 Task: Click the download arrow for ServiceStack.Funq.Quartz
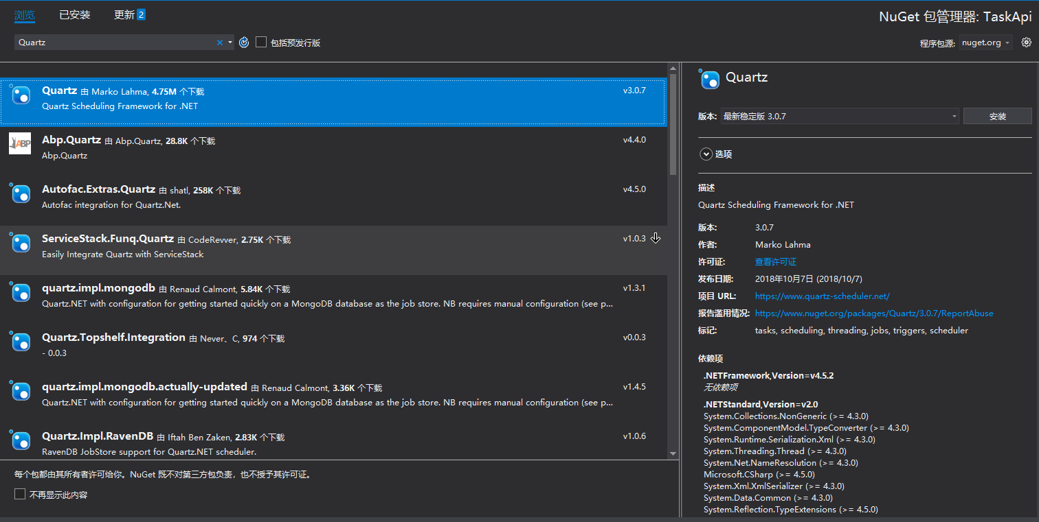[x=656, y=238]
